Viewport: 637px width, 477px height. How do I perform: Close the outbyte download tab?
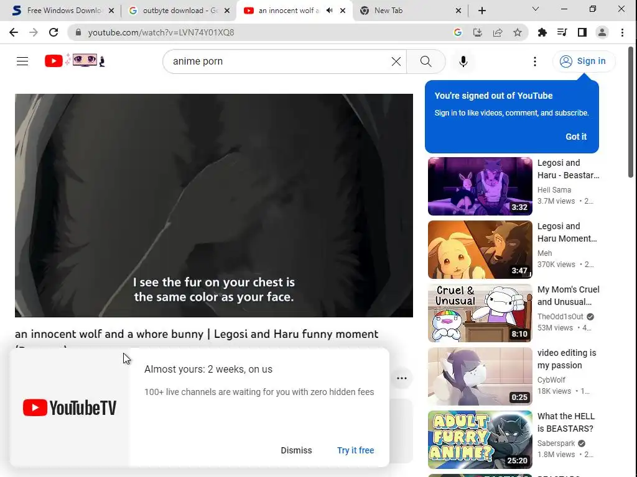(x=227, y=11)
